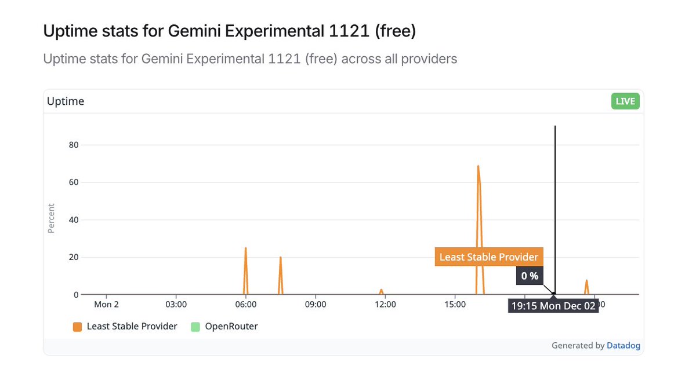Click the small orange spike after 20:00
The height and width of the screenshot is (370, 696).
[x=586, y=287]
